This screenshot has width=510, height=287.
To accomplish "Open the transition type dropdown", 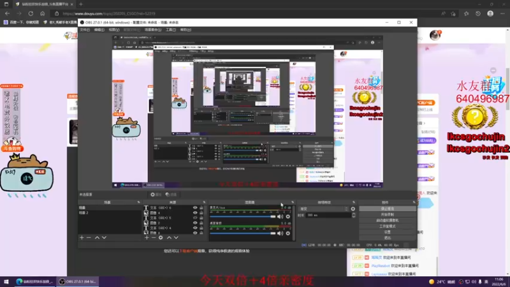I will point(324,209).
